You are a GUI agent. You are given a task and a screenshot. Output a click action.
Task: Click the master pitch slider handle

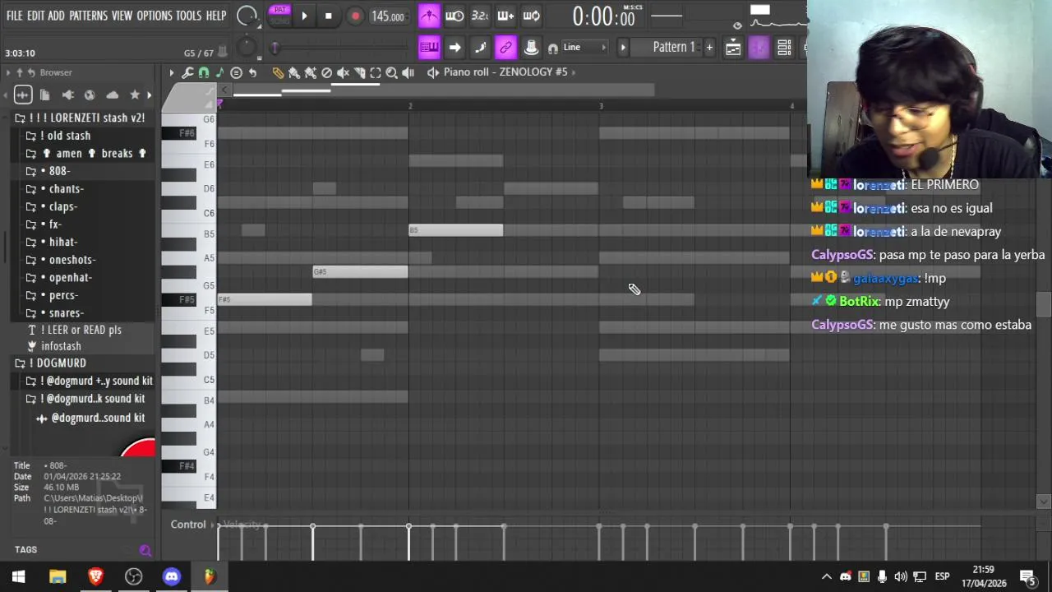[275, 47]
